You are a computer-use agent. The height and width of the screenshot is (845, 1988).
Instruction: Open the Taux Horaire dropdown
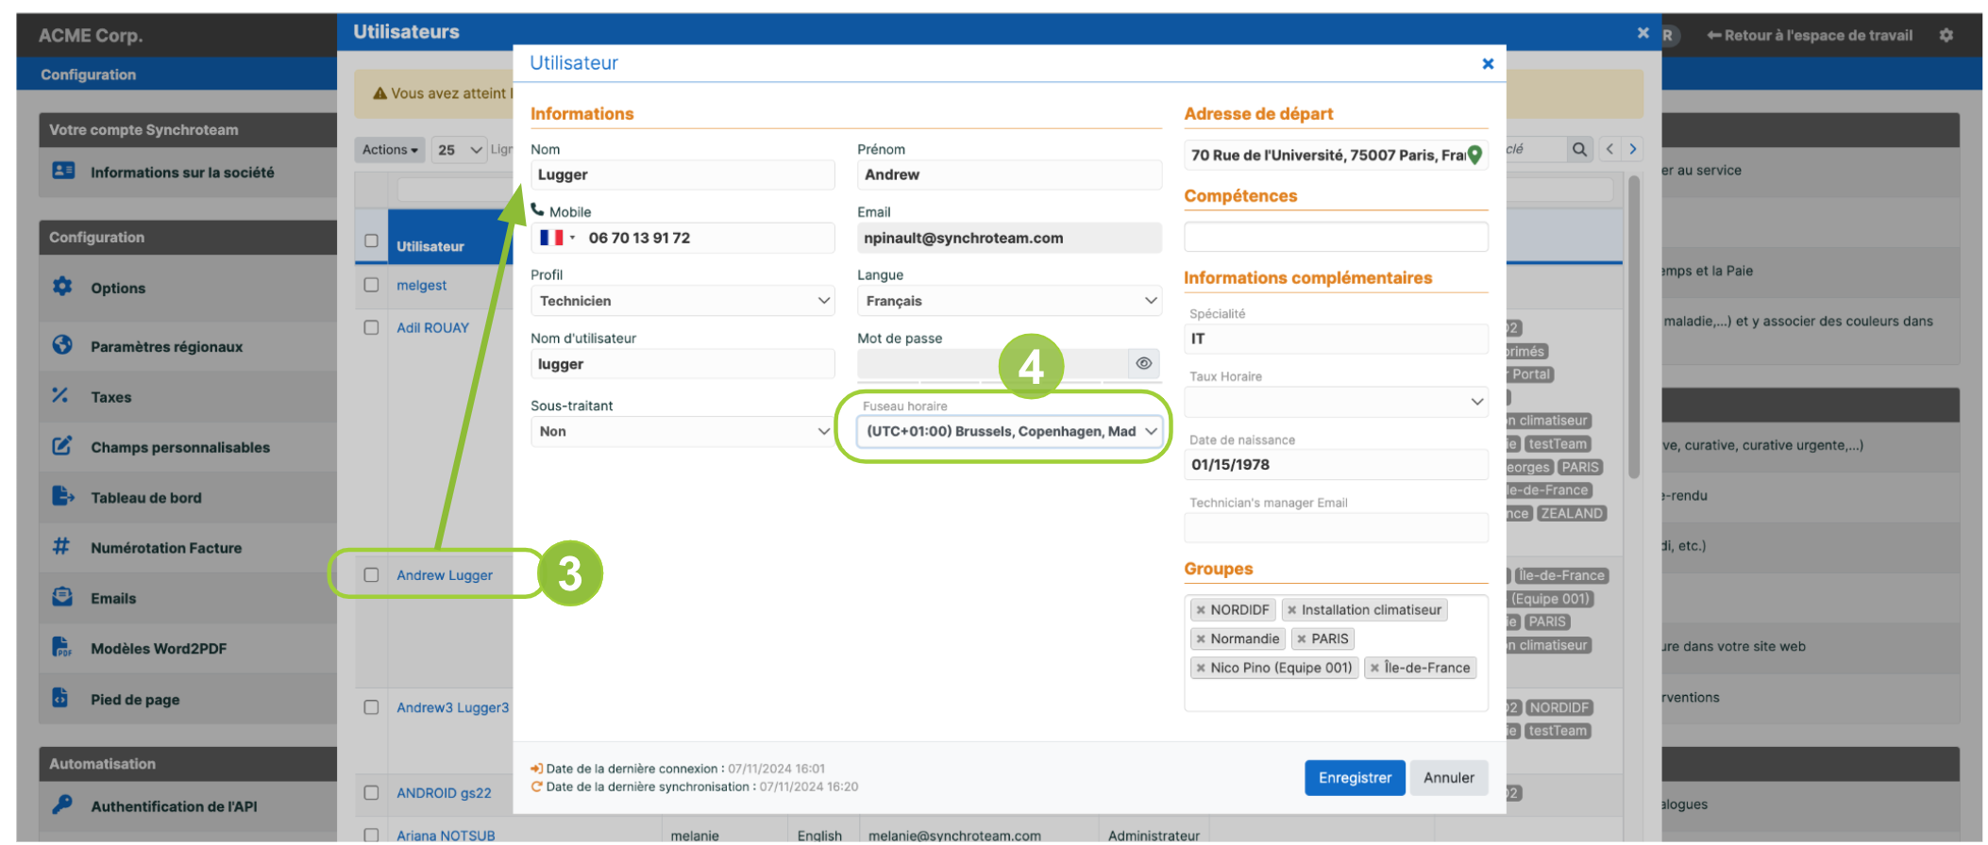[x=1336, y=402]
